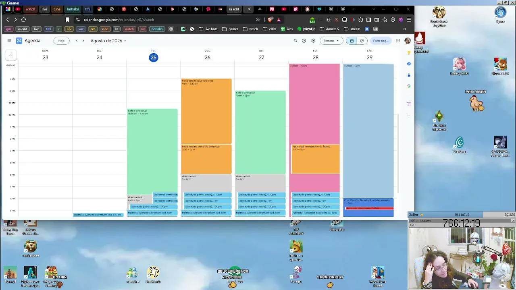Open browser extensions puzzle icon
The width and height of the screenshot is (516, 290).
[x=360, y=20]
